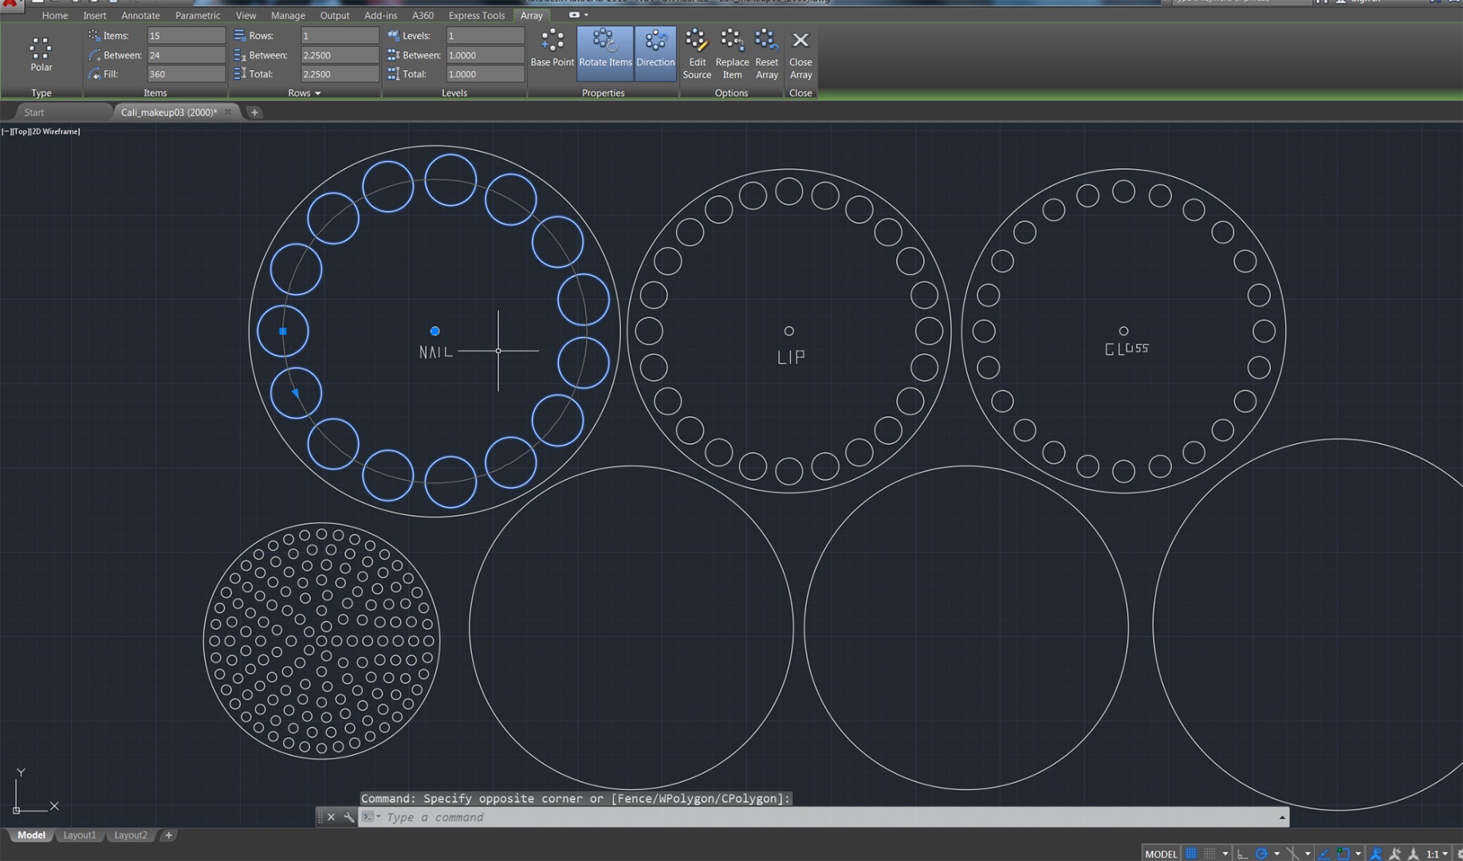Click the Levels icon in the ribbon
1463x861 pixels.
coord(393,35)
